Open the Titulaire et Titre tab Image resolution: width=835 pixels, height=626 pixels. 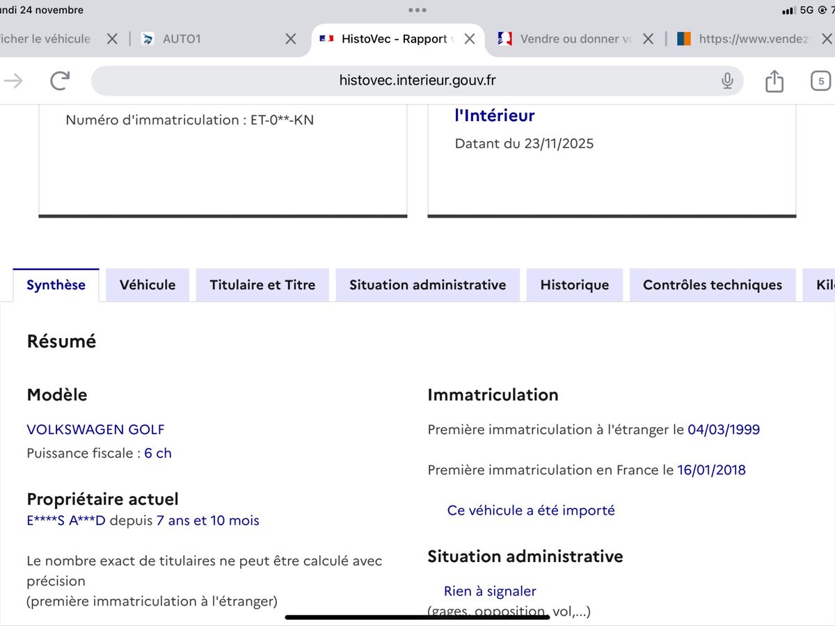tap(262, 284)
